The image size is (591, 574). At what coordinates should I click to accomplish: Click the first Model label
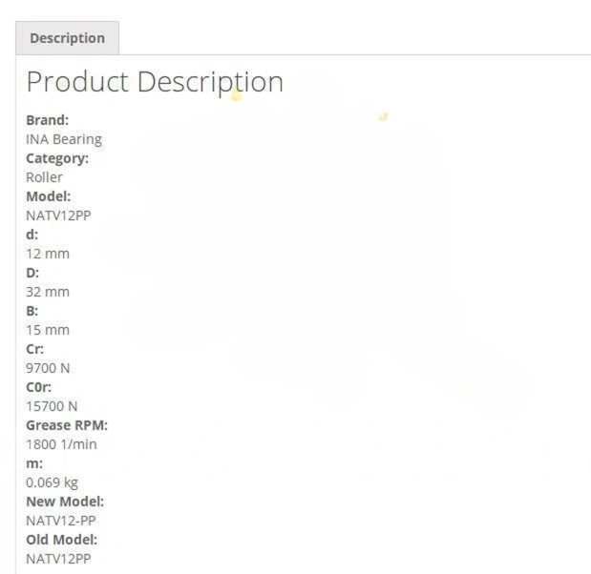coord(49,196)
